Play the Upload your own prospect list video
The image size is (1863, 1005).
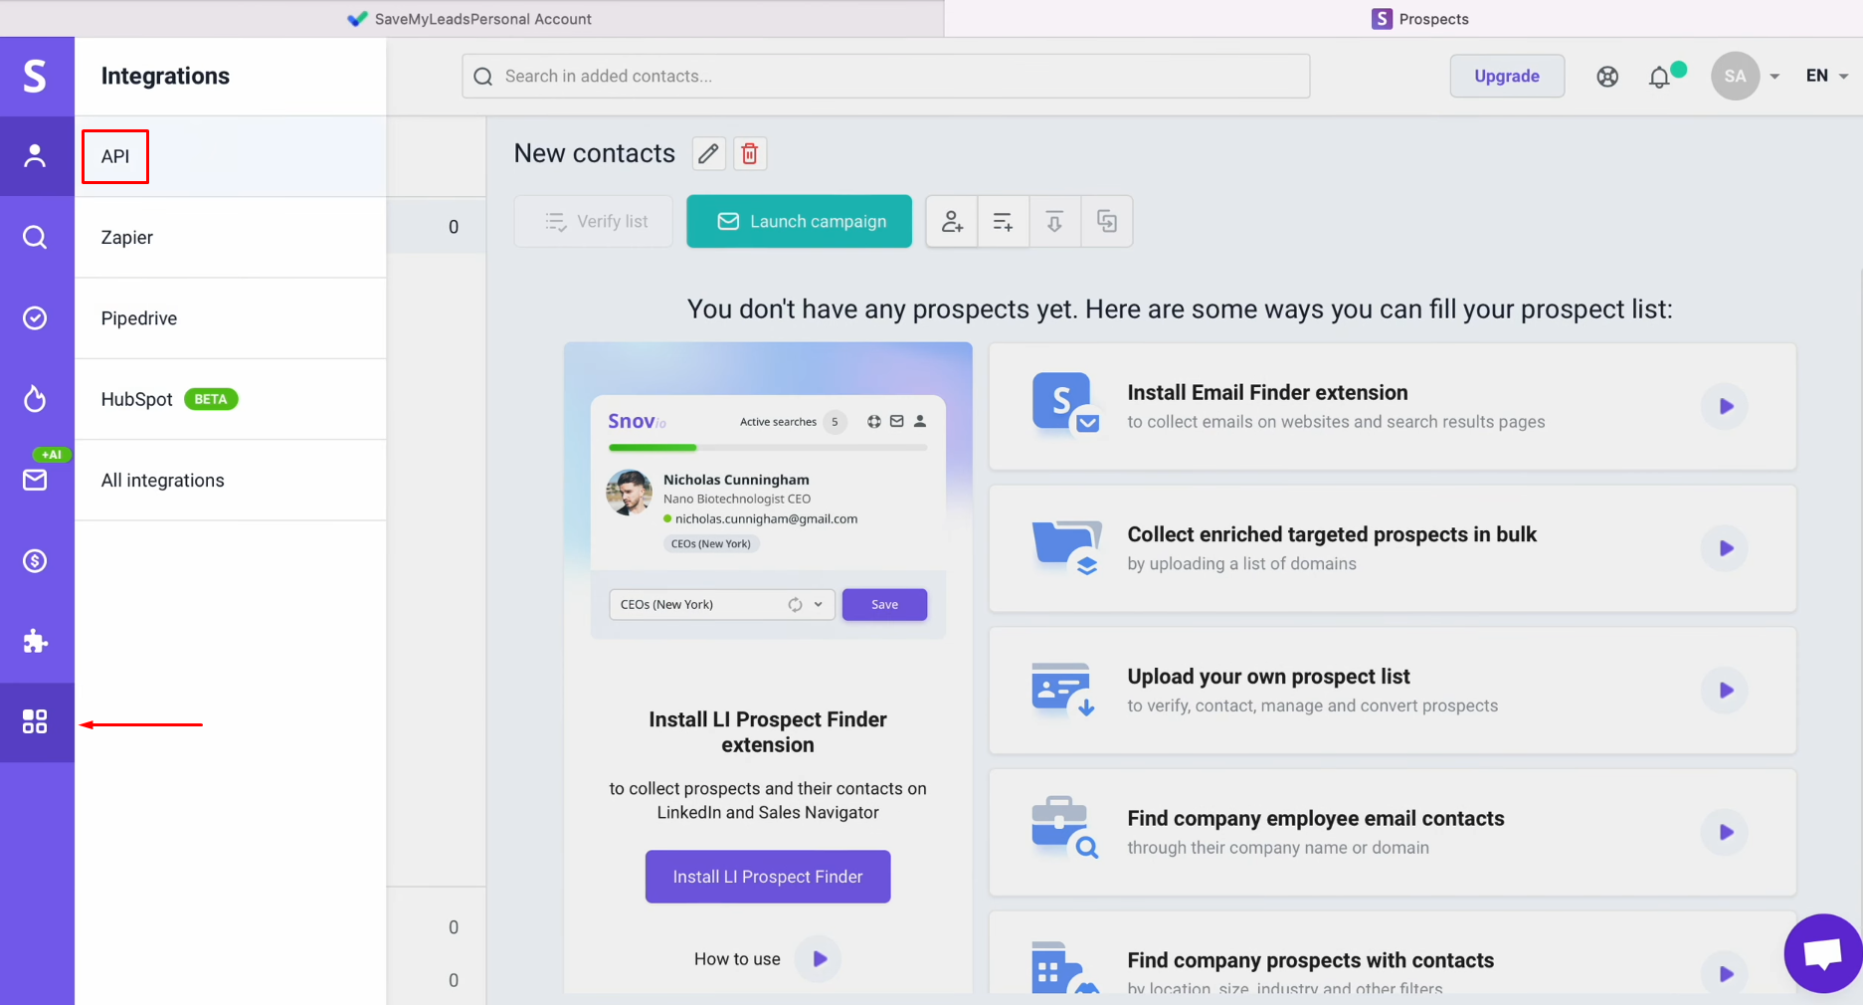click(x=1726, y=691)
